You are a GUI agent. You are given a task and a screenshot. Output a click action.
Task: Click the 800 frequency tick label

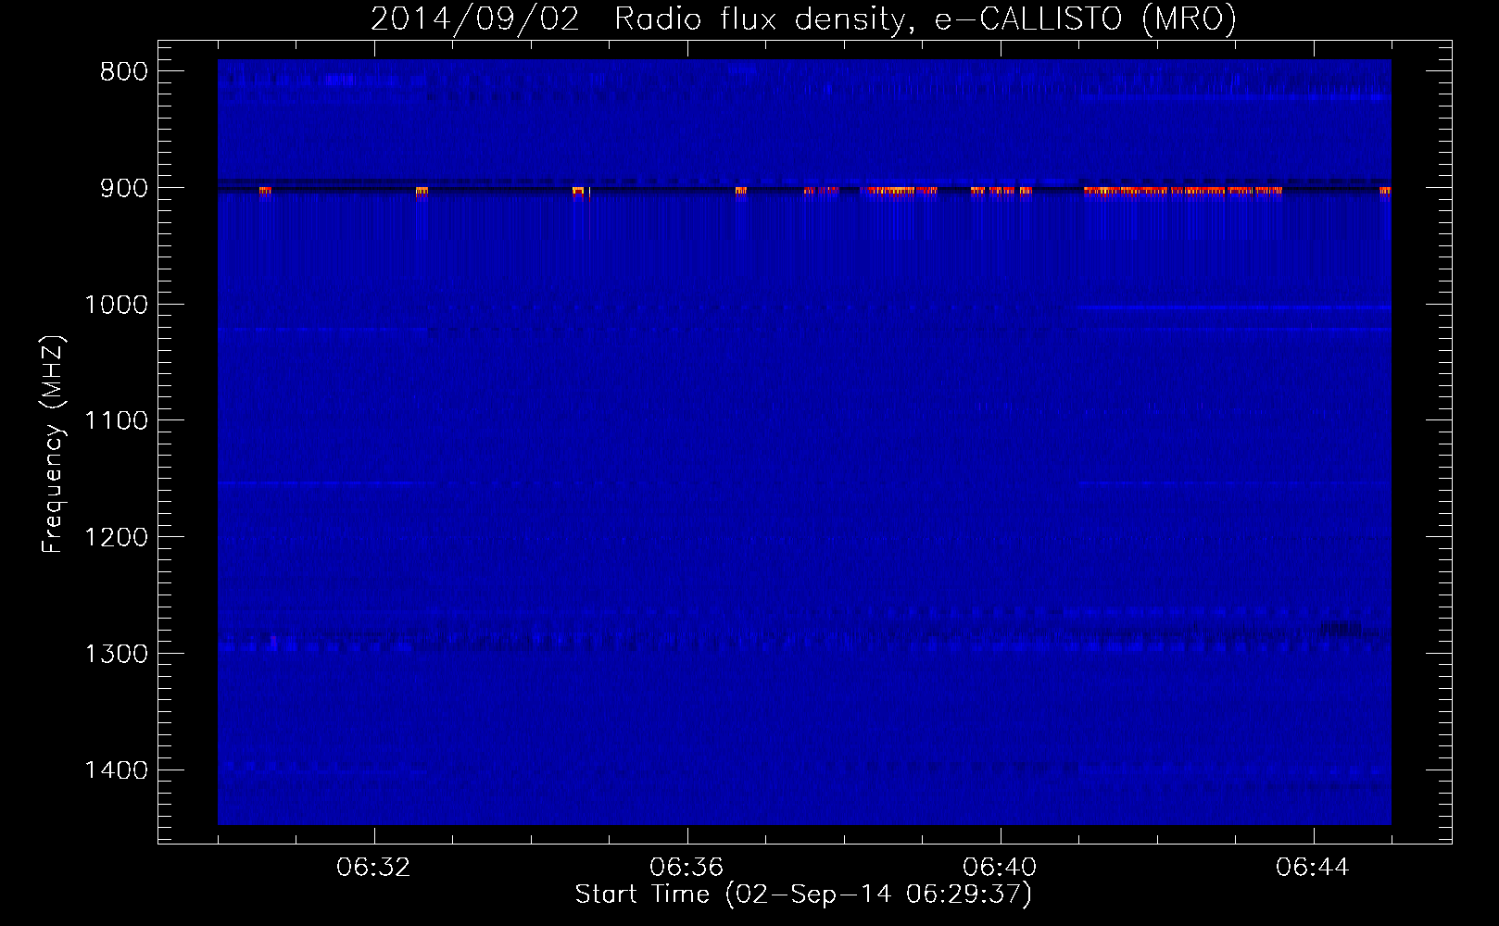(123, 72)
